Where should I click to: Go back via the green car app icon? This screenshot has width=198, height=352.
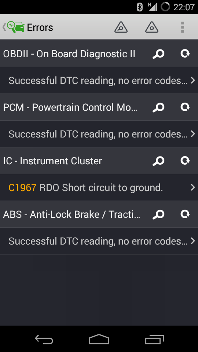tap(14, 27)
